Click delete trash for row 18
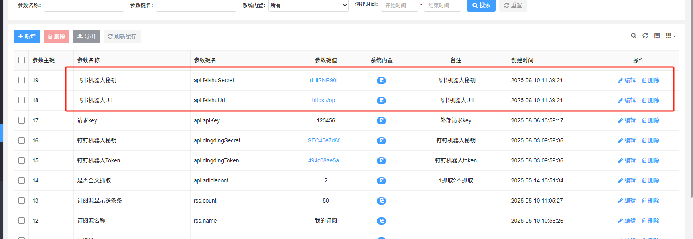The width and height of the screenshot is (693, 239). coord(650,100)
